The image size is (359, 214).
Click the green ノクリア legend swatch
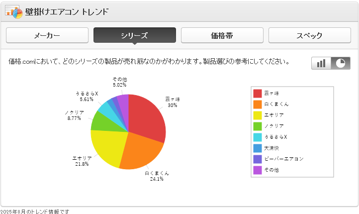258,126
